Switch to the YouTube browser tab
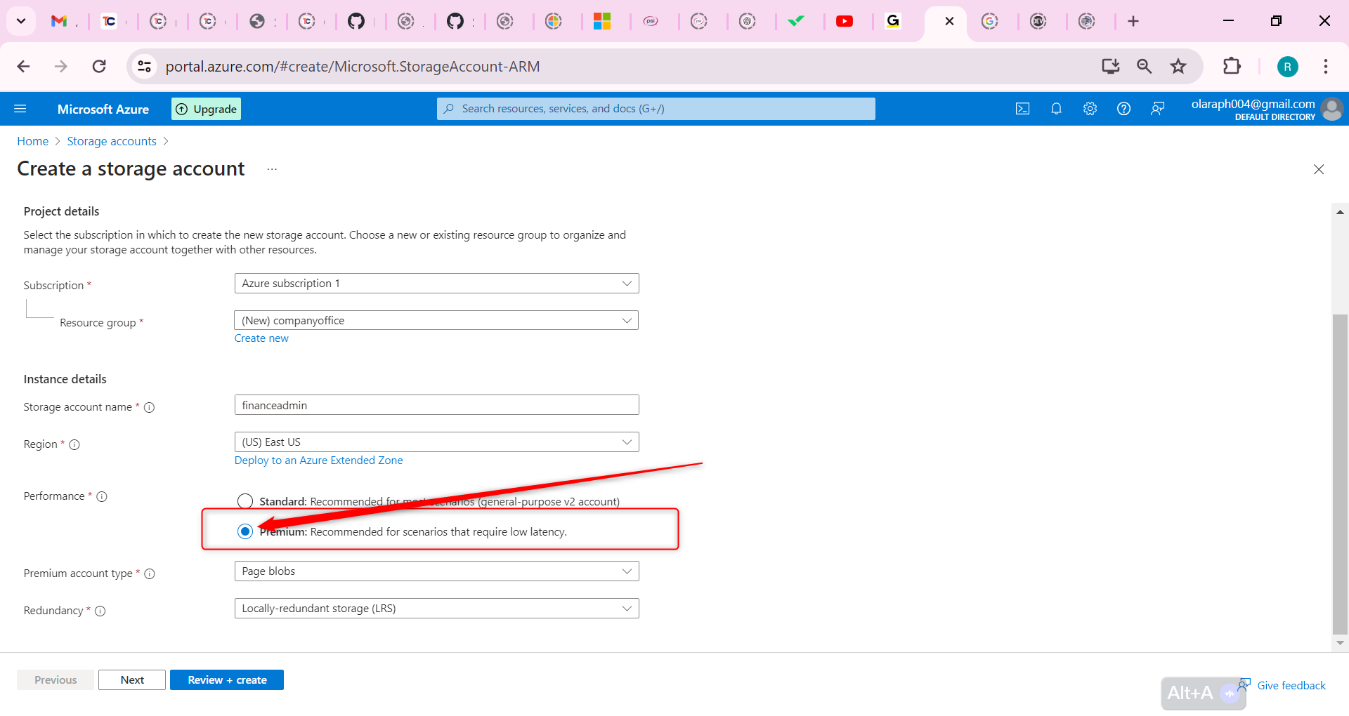 pyautogui.click(x=845, y=21)
